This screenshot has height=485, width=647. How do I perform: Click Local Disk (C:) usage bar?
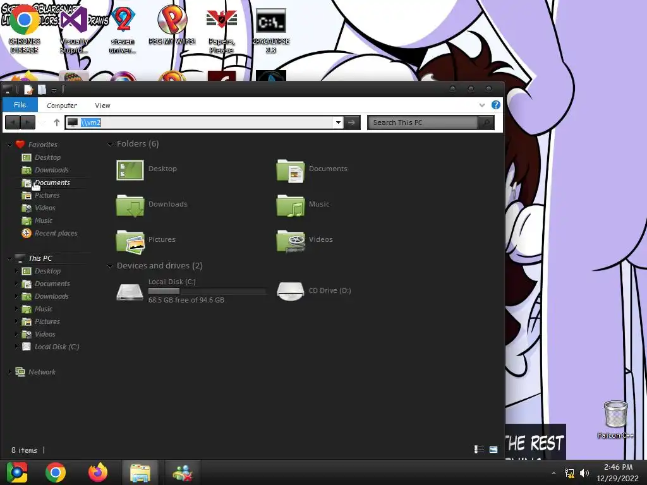207,291
